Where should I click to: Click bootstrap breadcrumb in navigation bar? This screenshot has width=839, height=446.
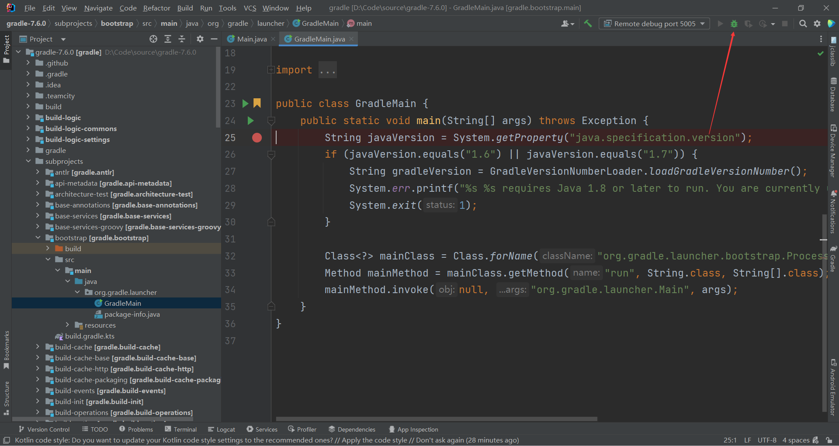pyautogui.click(x=117, y=24)
